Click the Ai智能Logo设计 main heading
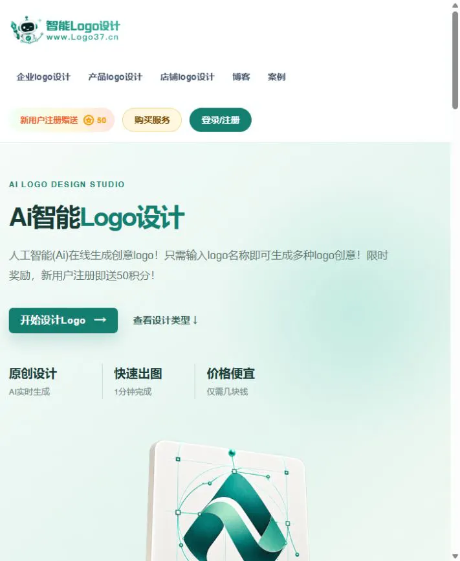Image resolution: width=460 pixels, height=561 pixels. click(x=97, y=217)
